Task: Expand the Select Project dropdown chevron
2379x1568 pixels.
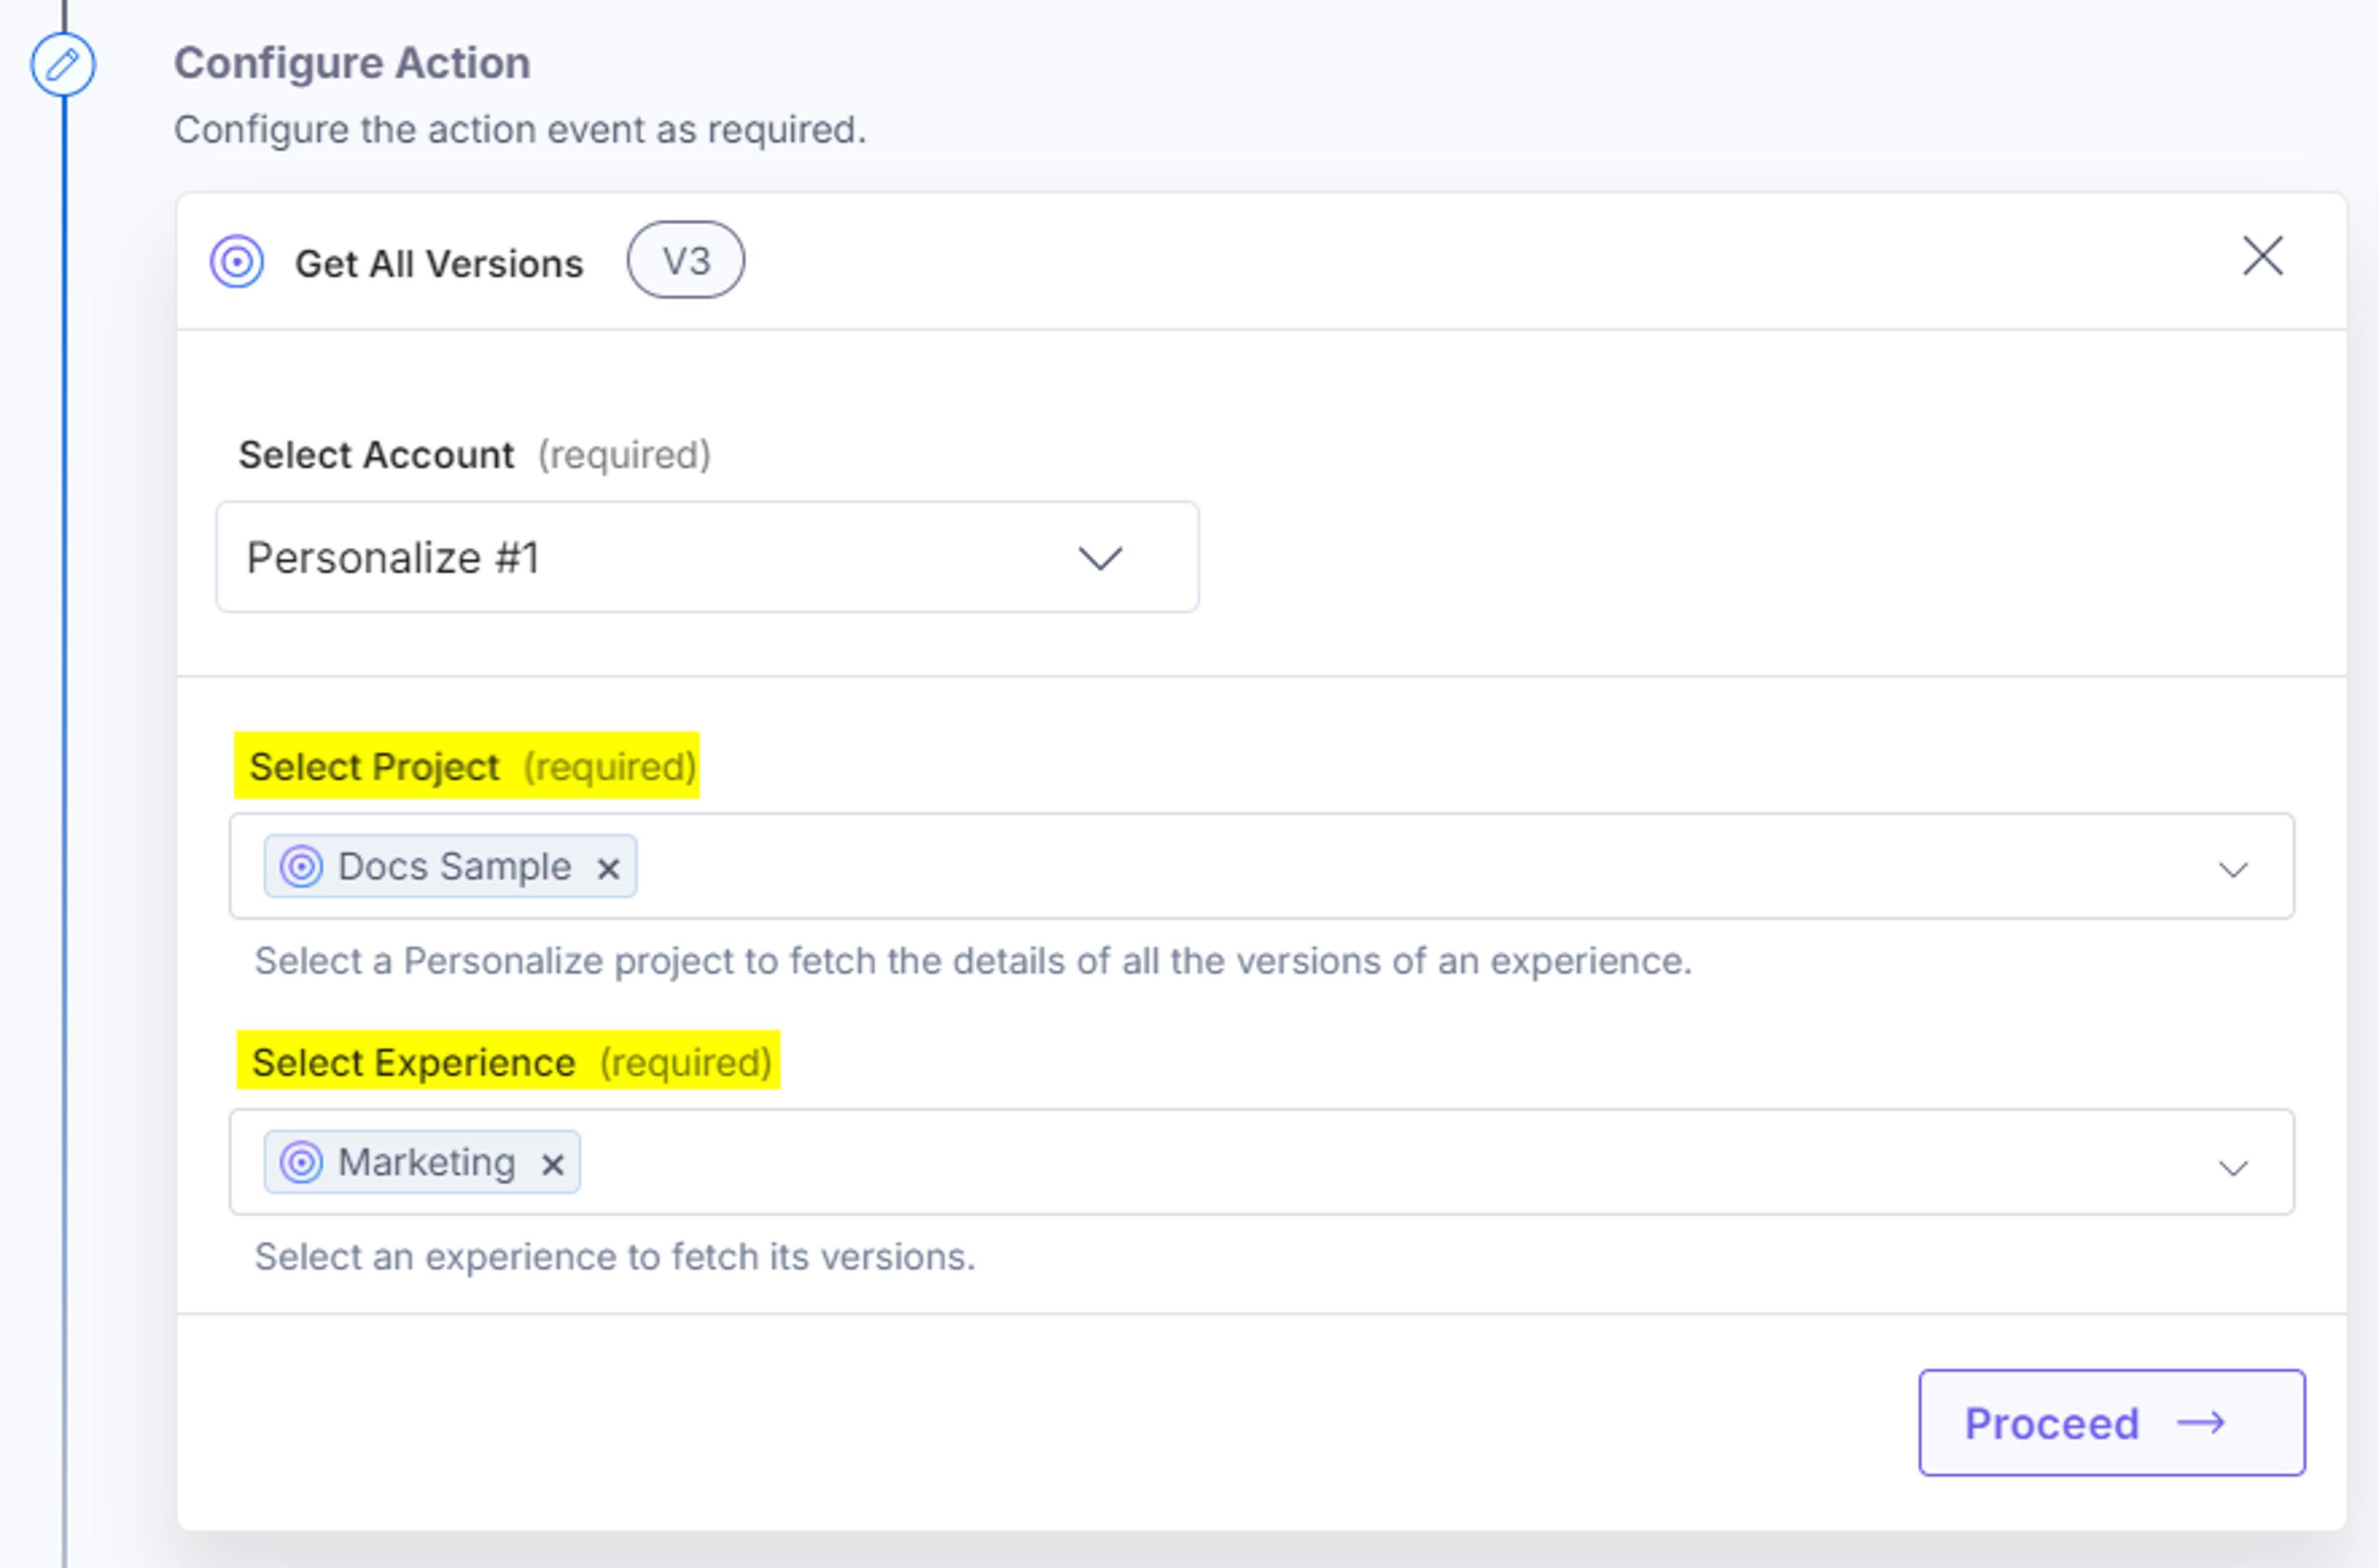Action: click(2233, 869)
